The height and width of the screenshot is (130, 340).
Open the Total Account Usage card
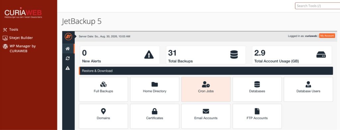(x=292, y=55)
